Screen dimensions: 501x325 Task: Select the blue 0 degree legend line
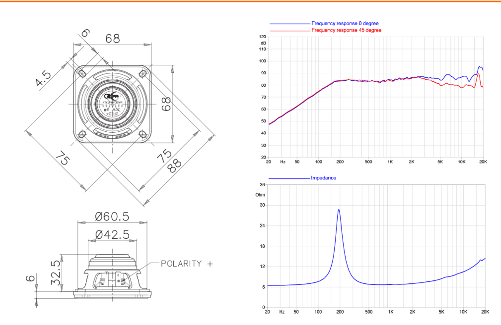289,23
